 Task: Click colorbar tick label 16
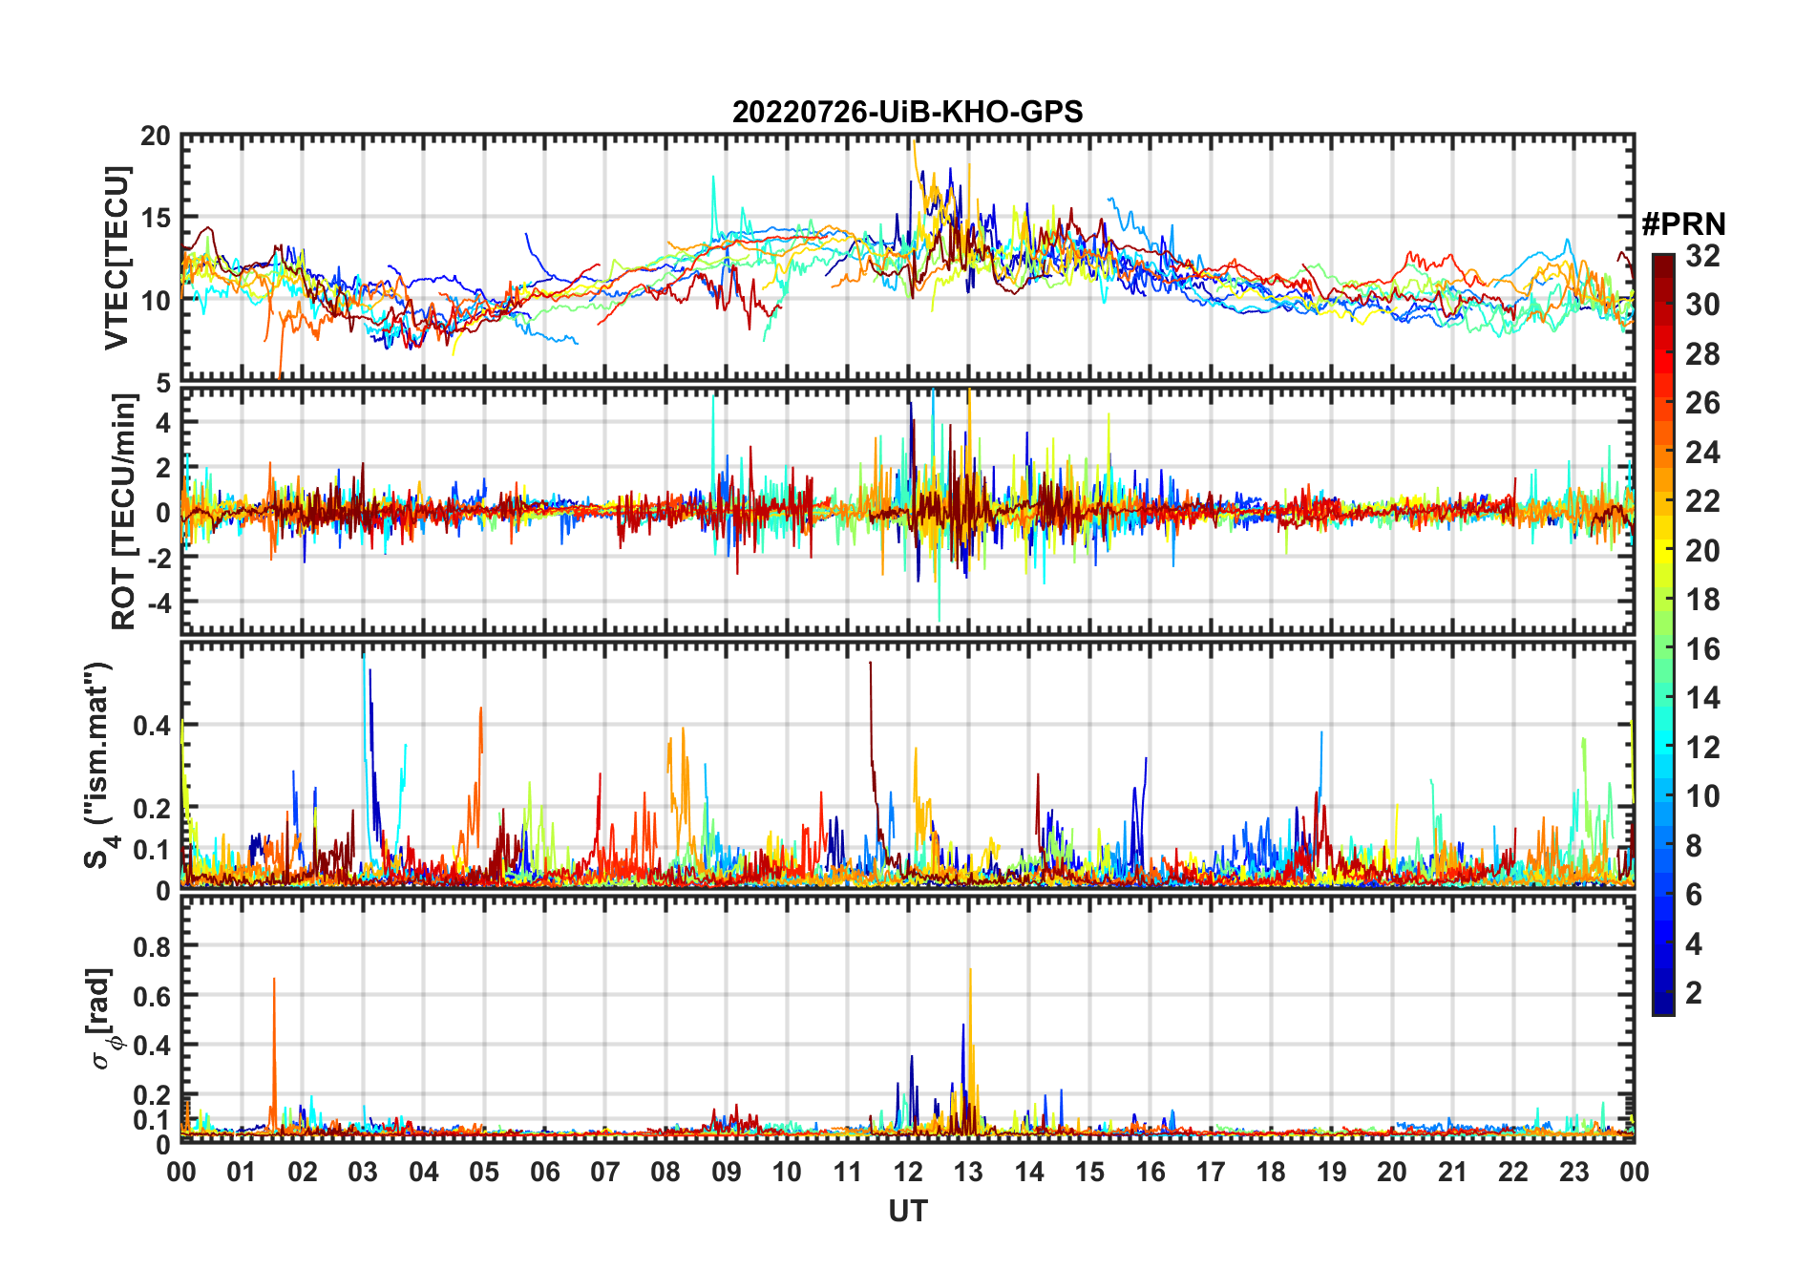(1702, 649)
